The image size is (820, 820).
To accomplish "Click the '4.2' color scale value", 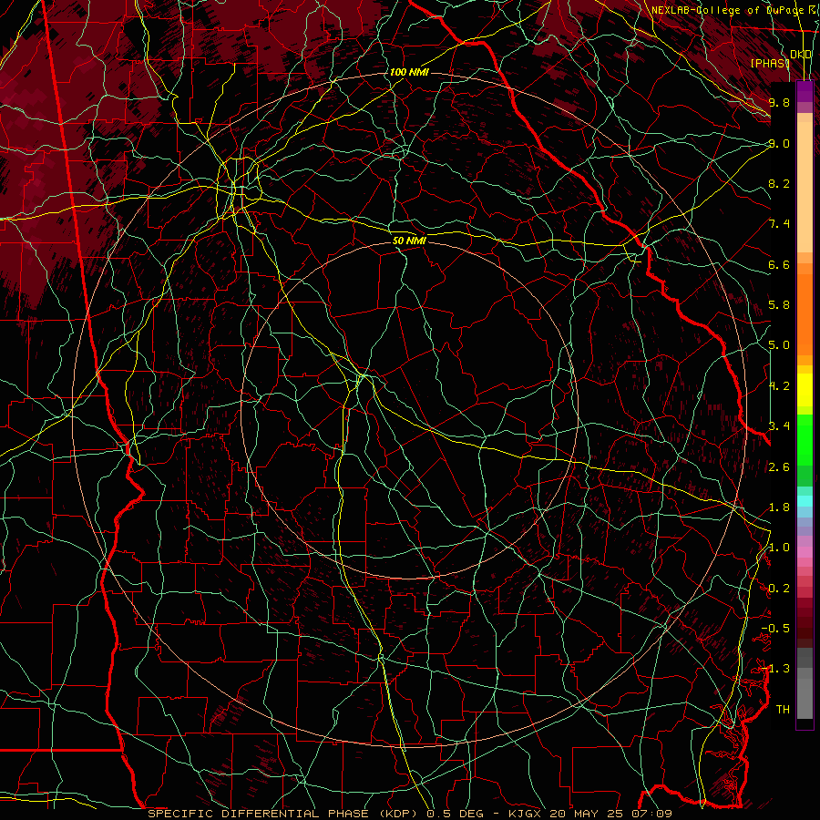I will coord(779,386).
